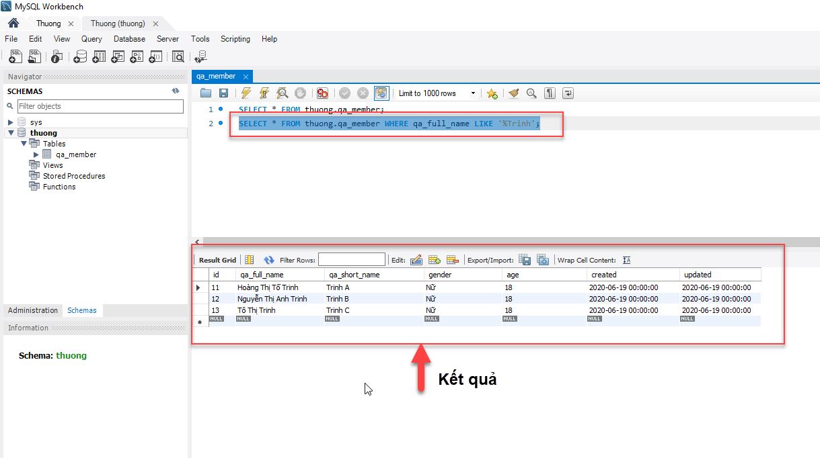Collapse the Tables node

[x=24, y=144]
